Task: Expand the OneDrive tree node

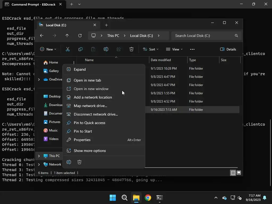Action: [39, 79]
